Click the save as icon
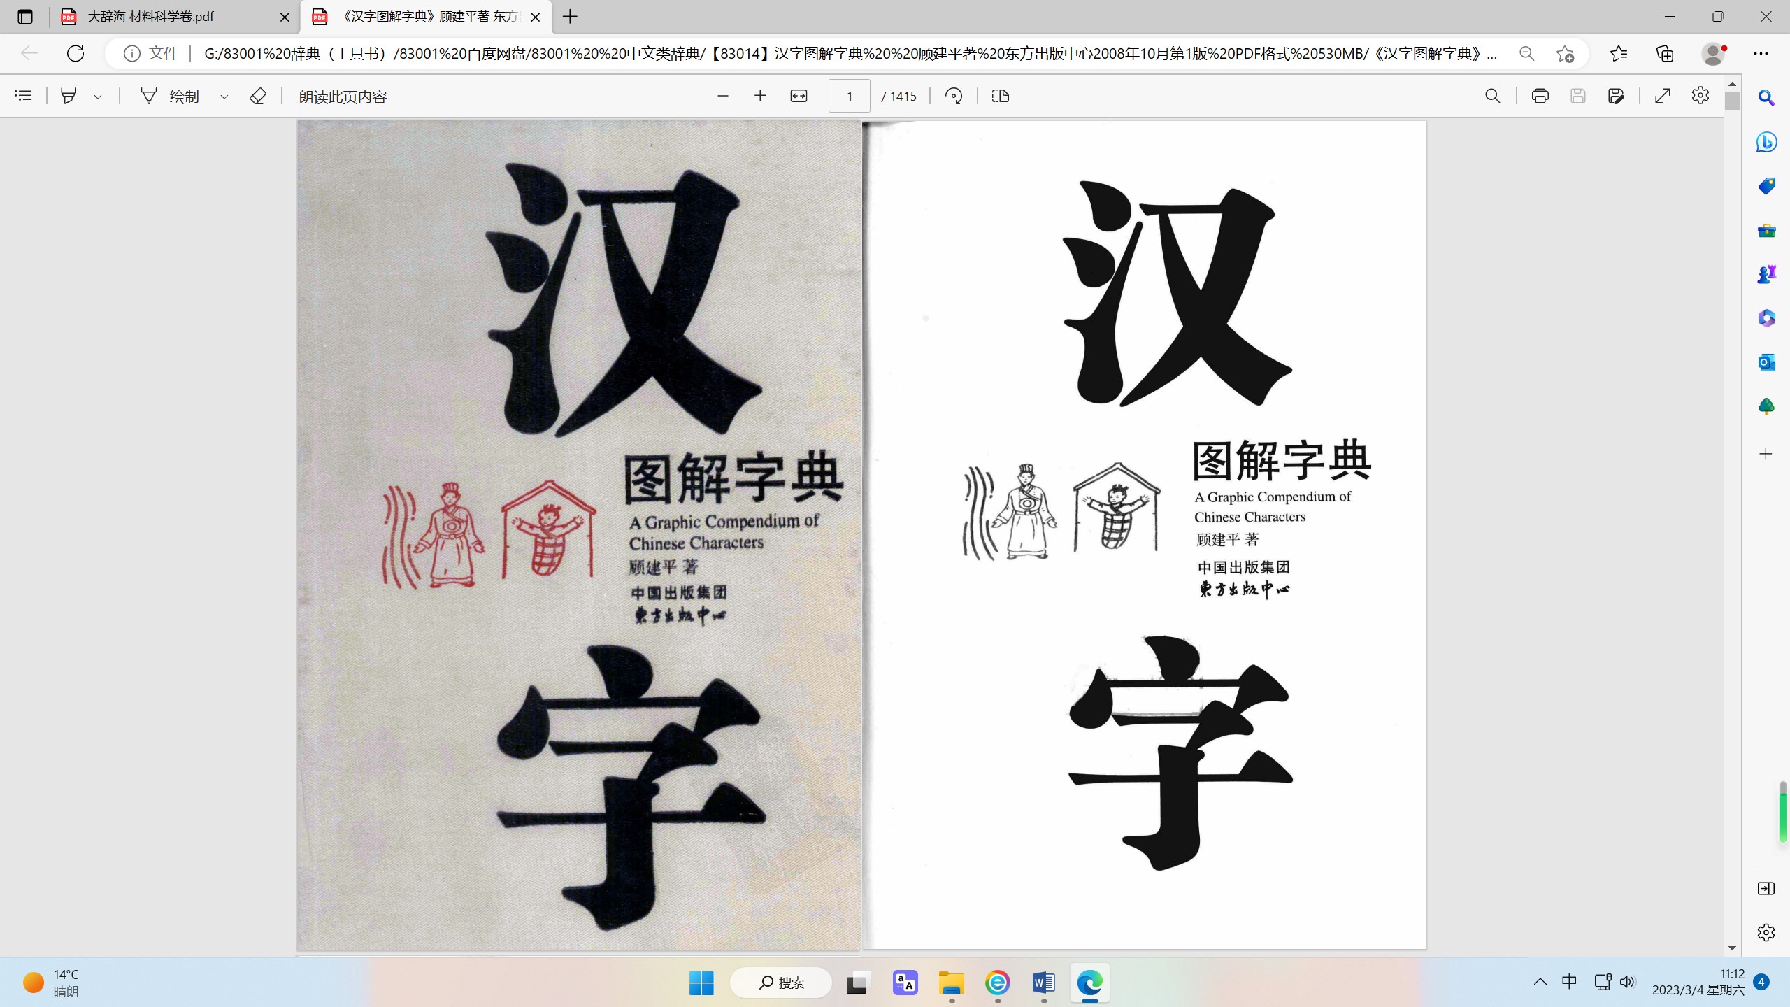Viewport: 1790px width, 1007px height. click(x=1616, y=96)
